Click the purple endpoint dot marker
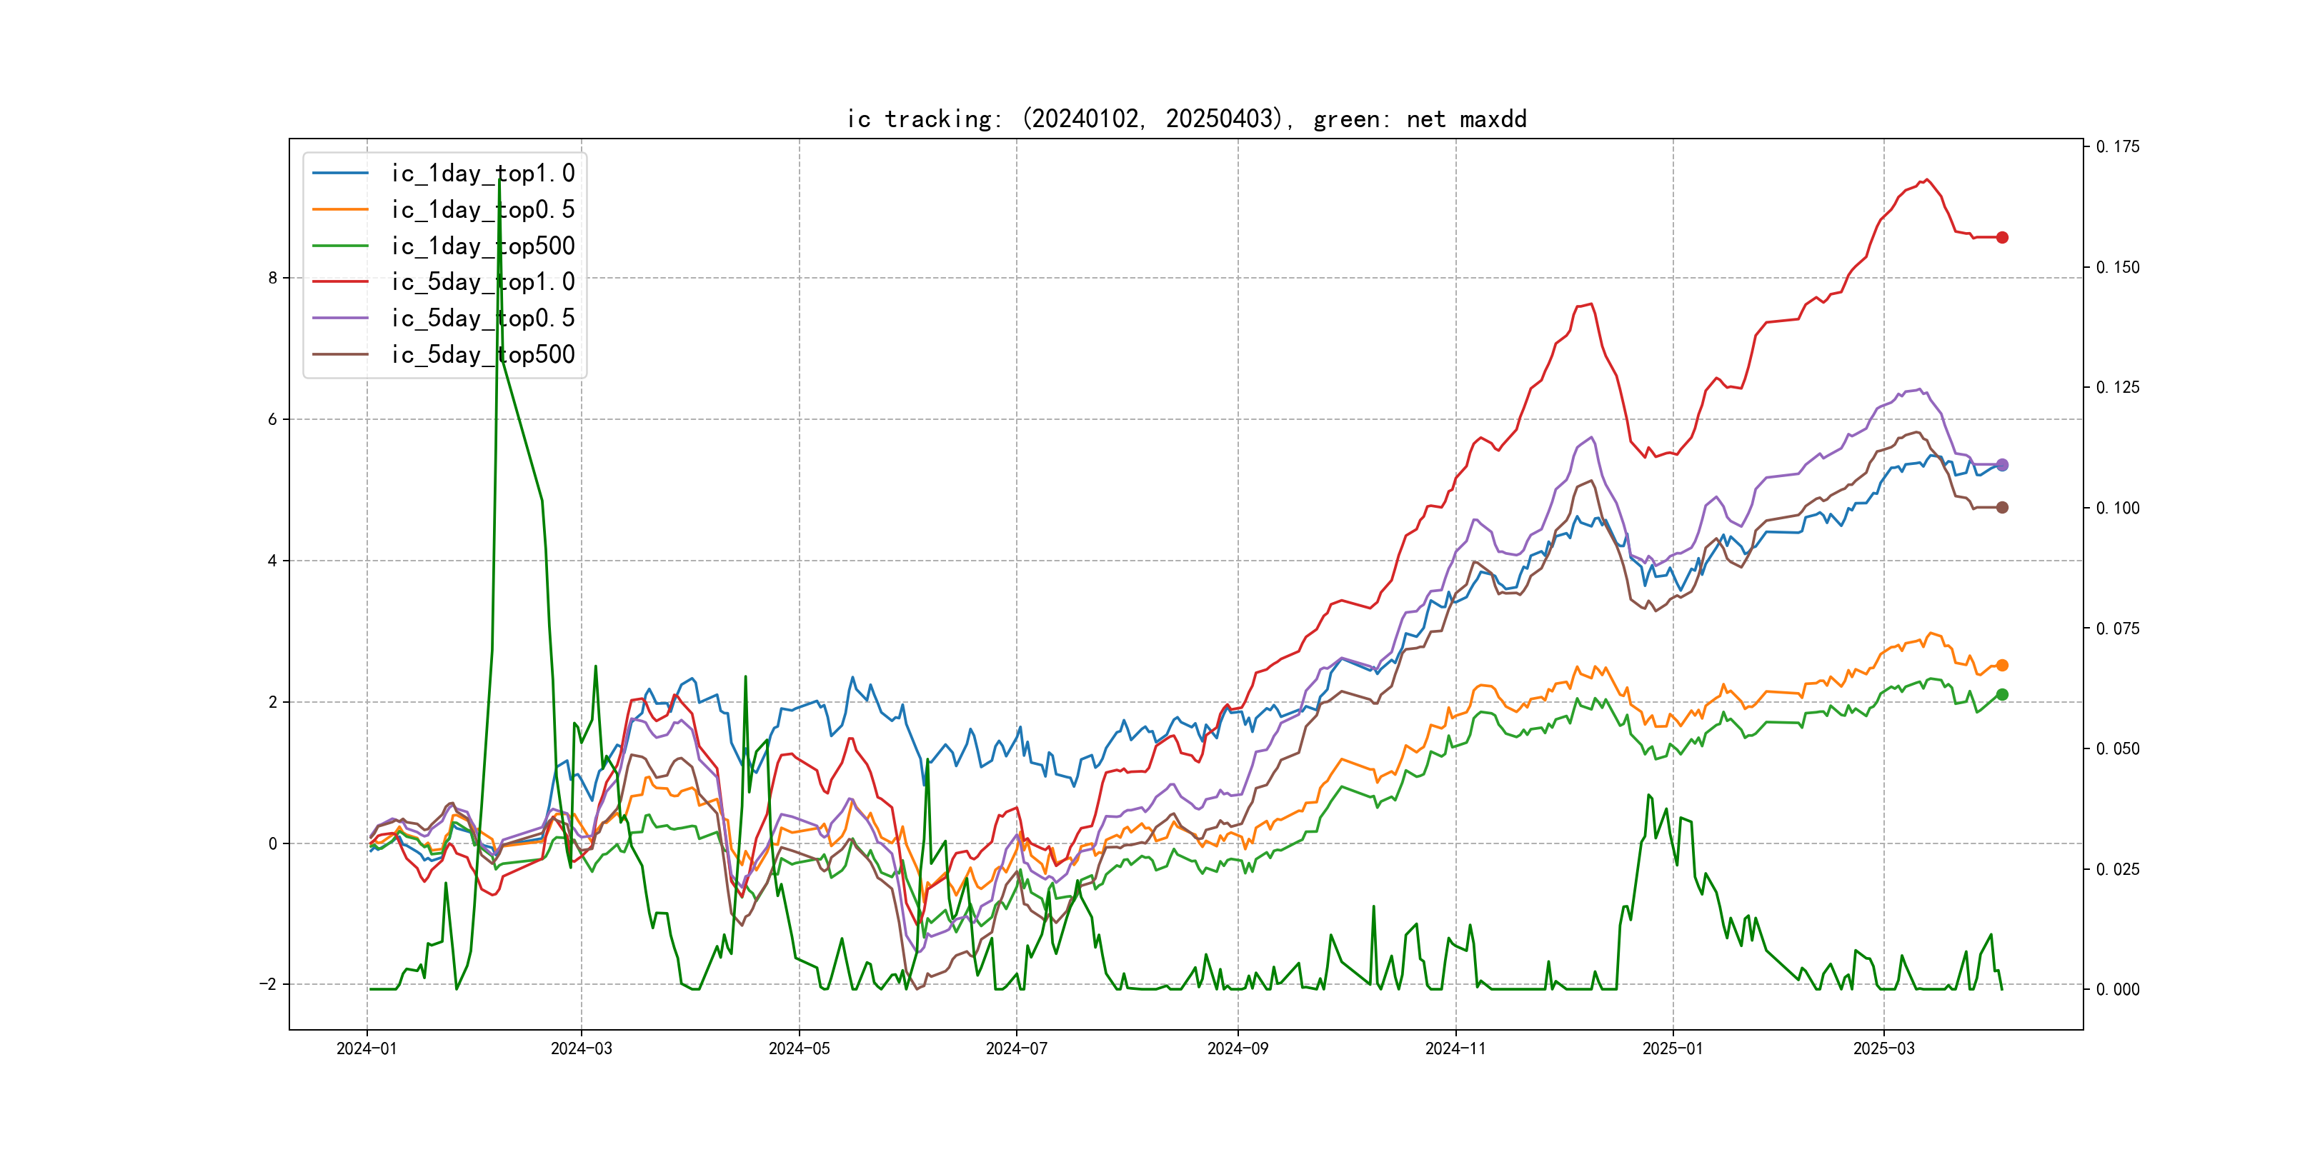The height and width of the screenshot is (1157, 2315). pos(2001,464)
